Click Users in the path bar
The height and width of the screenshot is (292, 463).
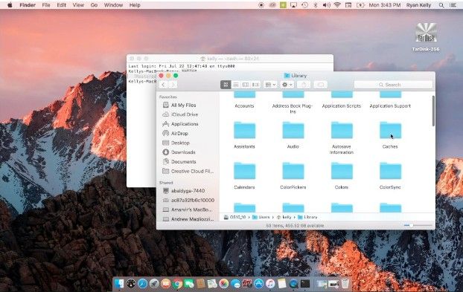[261, 217]
